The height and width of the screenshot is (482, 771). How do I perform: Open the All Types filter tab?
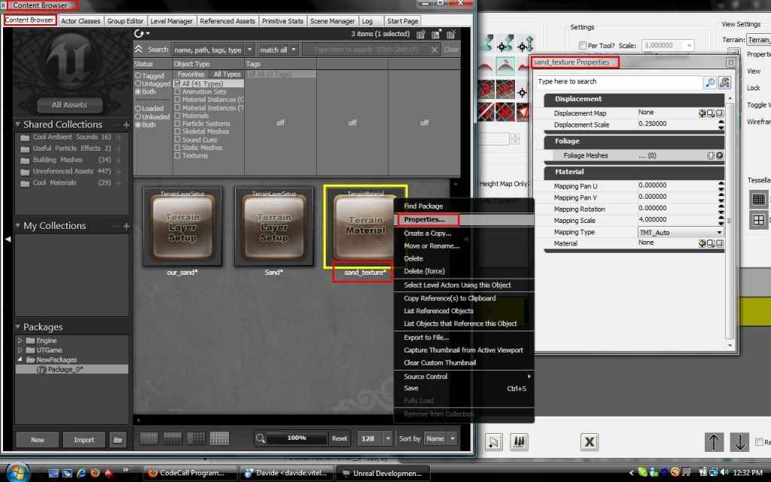click(x=227, y=75)
